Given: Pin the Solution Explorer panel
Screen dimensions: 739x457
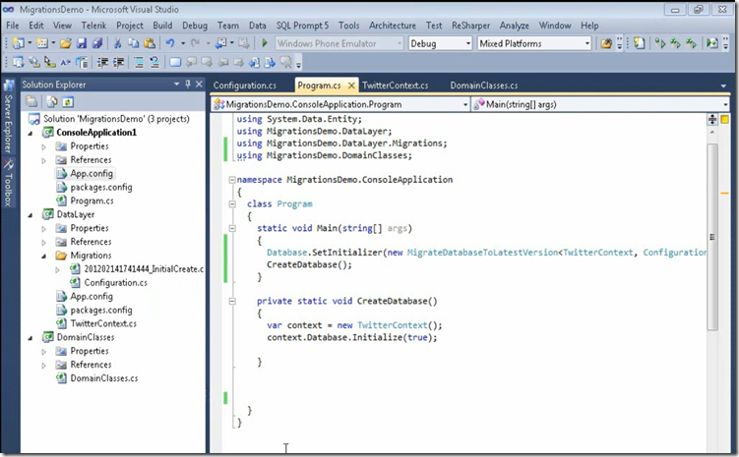Looking at the screenshot, I should [188, 84].
